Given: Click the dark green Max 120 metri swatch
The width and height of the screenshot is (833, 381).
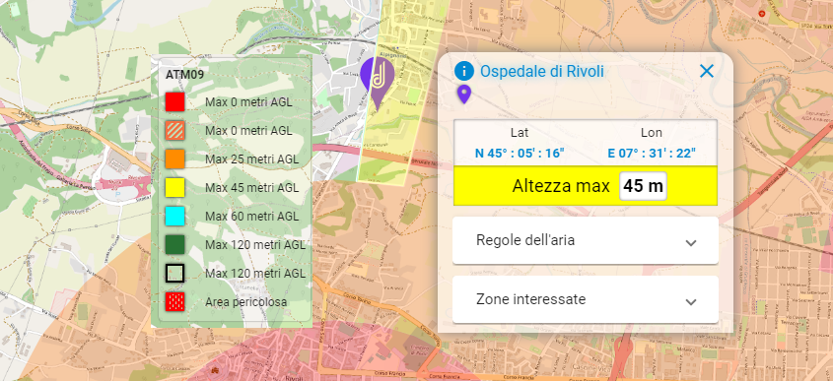Looking at the screenshot, I should [174, 244].
